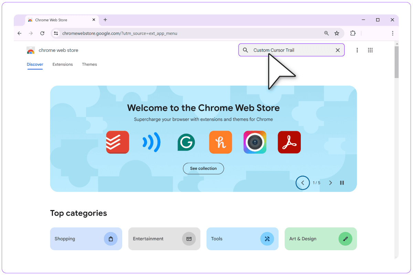Click search magnifier icon in store search

pyautogui.click(x=245, y=50)
